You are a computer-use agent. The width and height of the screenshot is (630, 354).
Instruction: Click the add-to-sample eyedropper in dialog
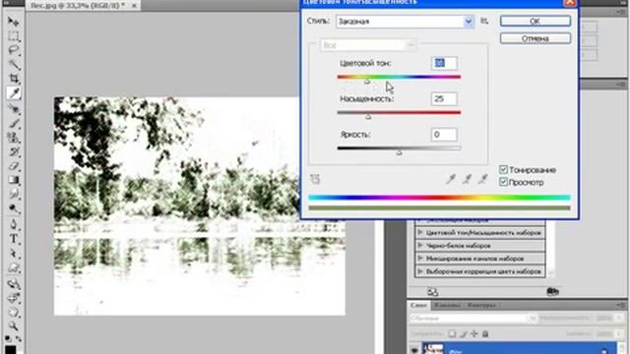[467, 179]
